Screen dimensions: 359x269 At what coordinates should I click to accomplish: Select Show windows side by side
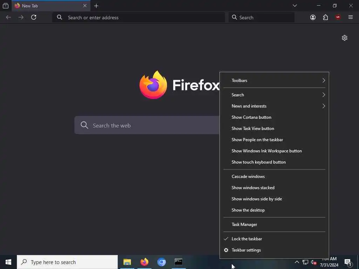click(274, 199)
